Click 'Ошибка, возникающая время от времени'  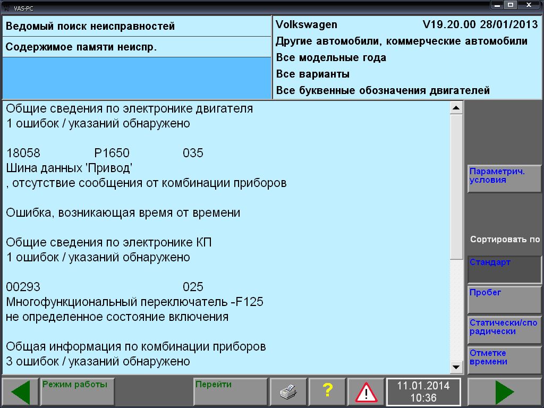tap(123, 212)
